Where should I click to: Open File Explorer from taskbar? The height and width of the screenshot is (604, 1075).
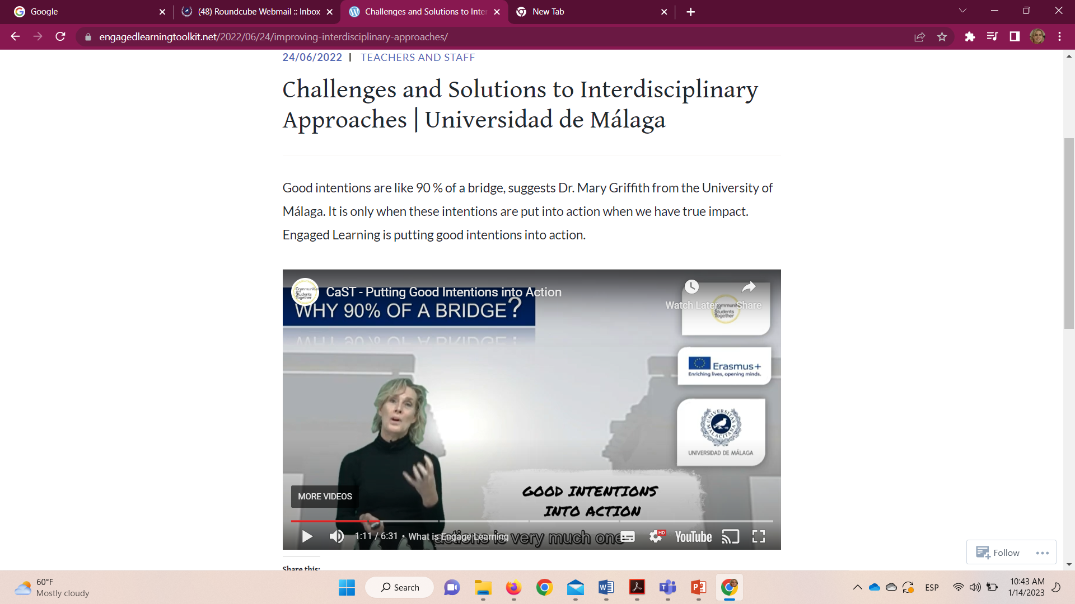tap(483, 587)
